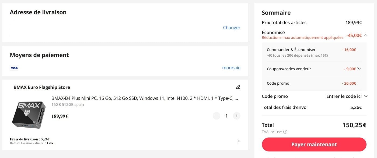Click Payer maintenant button

(314, 145)
